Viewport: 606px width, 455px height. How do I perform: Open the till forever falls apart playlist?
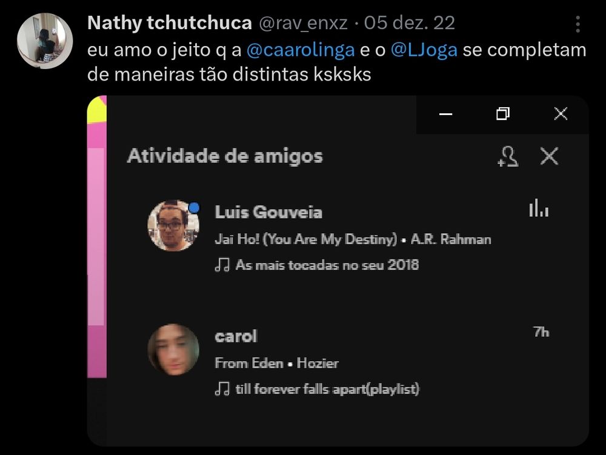coord(327,389)
